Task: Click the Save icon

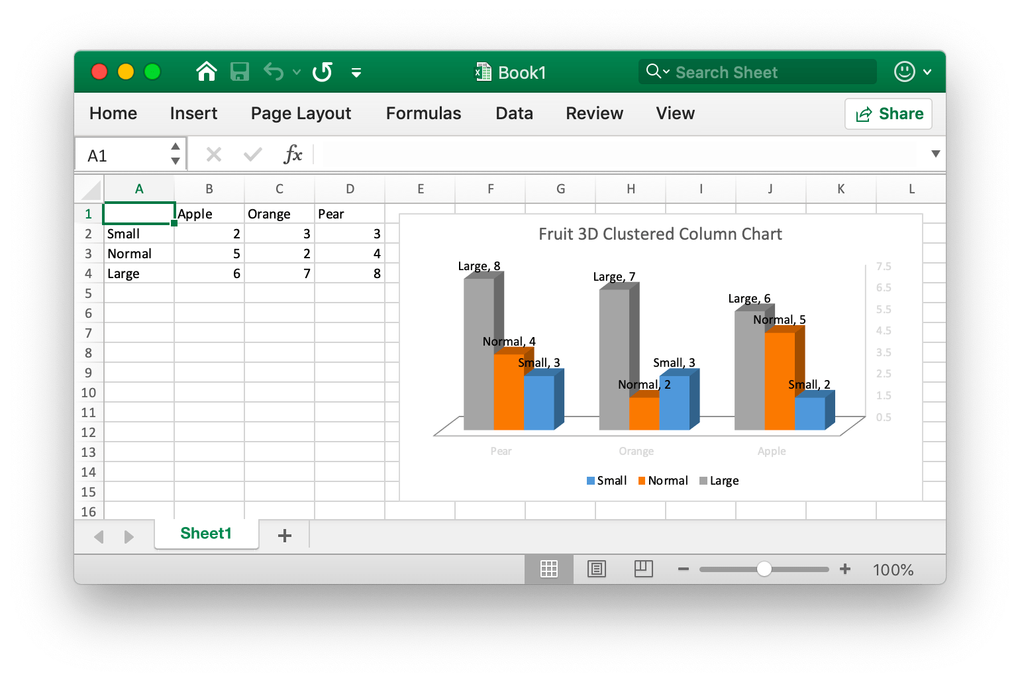Action: pyautogui.click(x=240, y=72)
